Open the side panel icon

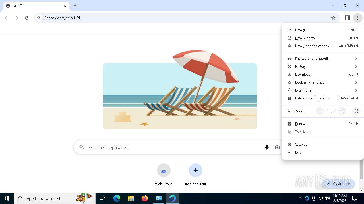(x=347, y=18)
